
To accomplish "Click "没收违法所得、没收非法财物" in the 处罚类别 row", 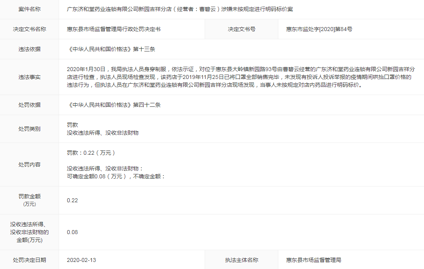I will (x=103, y=133).
